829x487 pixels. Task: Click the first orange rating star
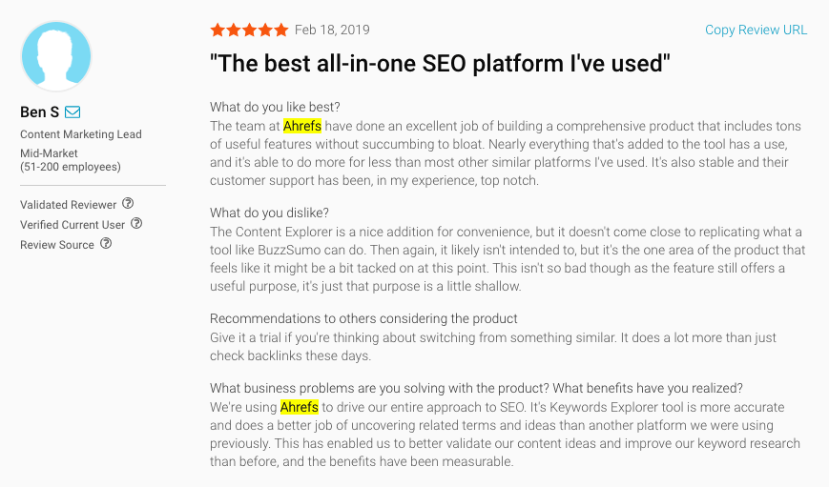click(x=218, y=30)
